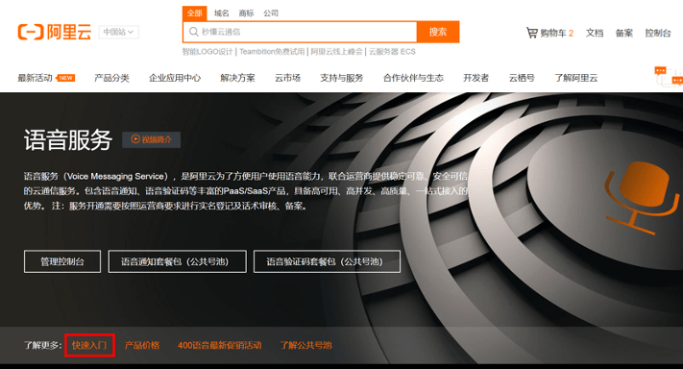683x369 pixels.
Task: Open the 中国站 region dropdown
Action: pyautogui.click(x=118, y=32)
